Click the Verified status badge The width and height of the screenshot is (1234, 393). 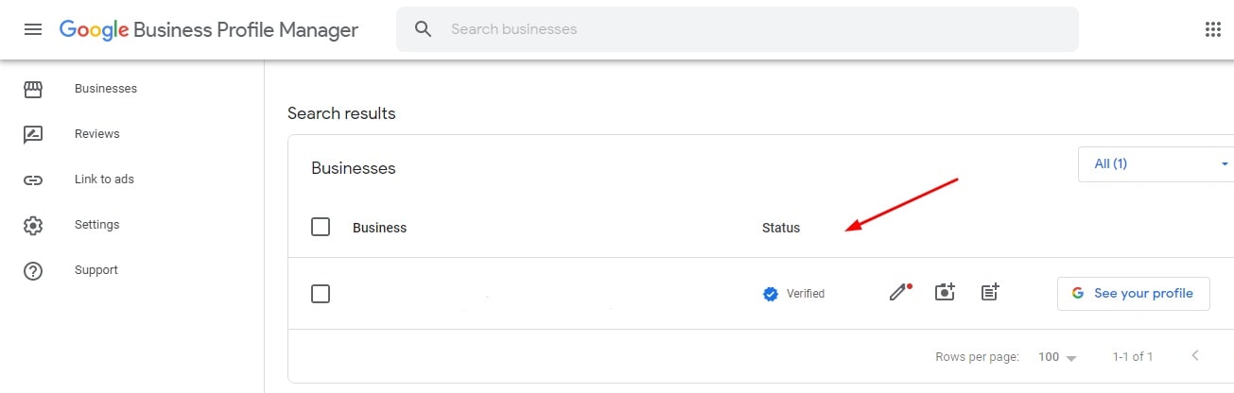794,294
